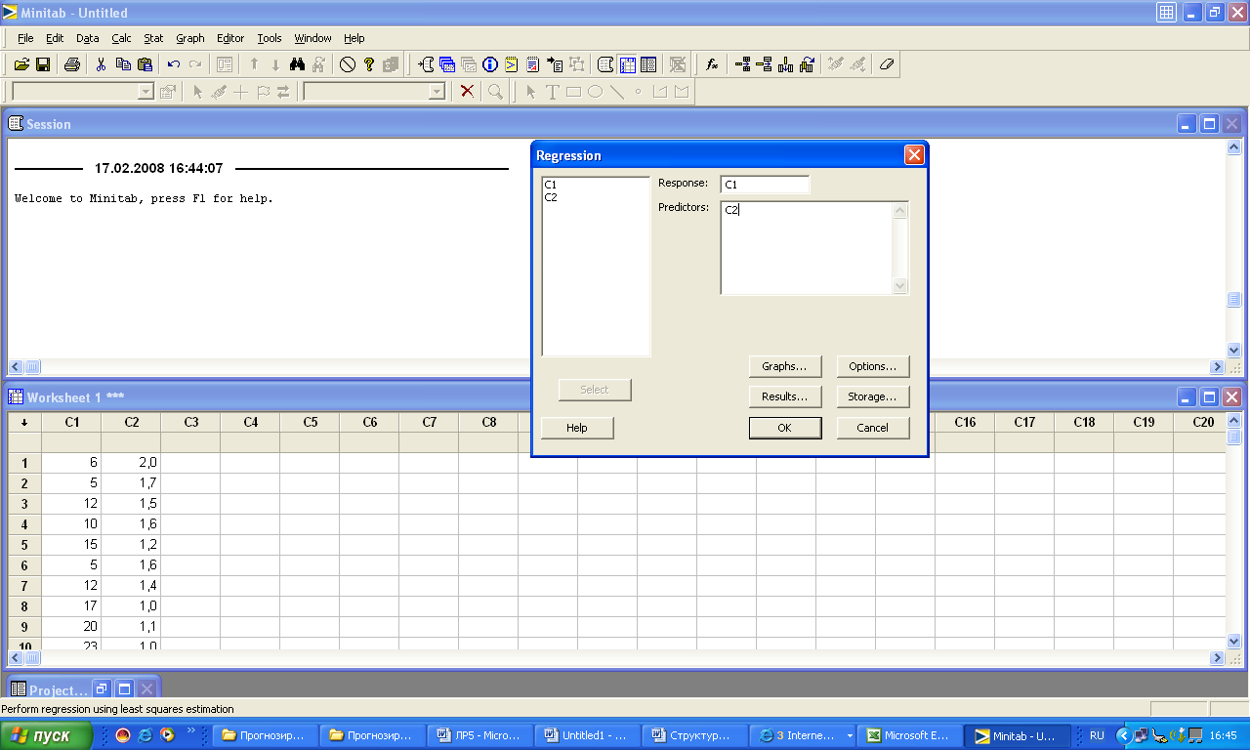Click the Move Columns toolbar icon
Viewport: 1250px width, 750px height.
807,64
